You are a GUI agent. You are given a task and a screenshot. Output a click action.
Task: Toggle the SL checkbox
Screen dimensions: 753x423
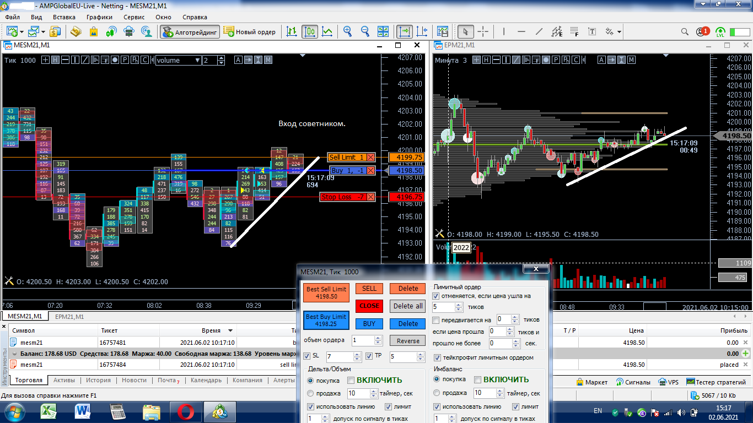[x=307, y=356]
